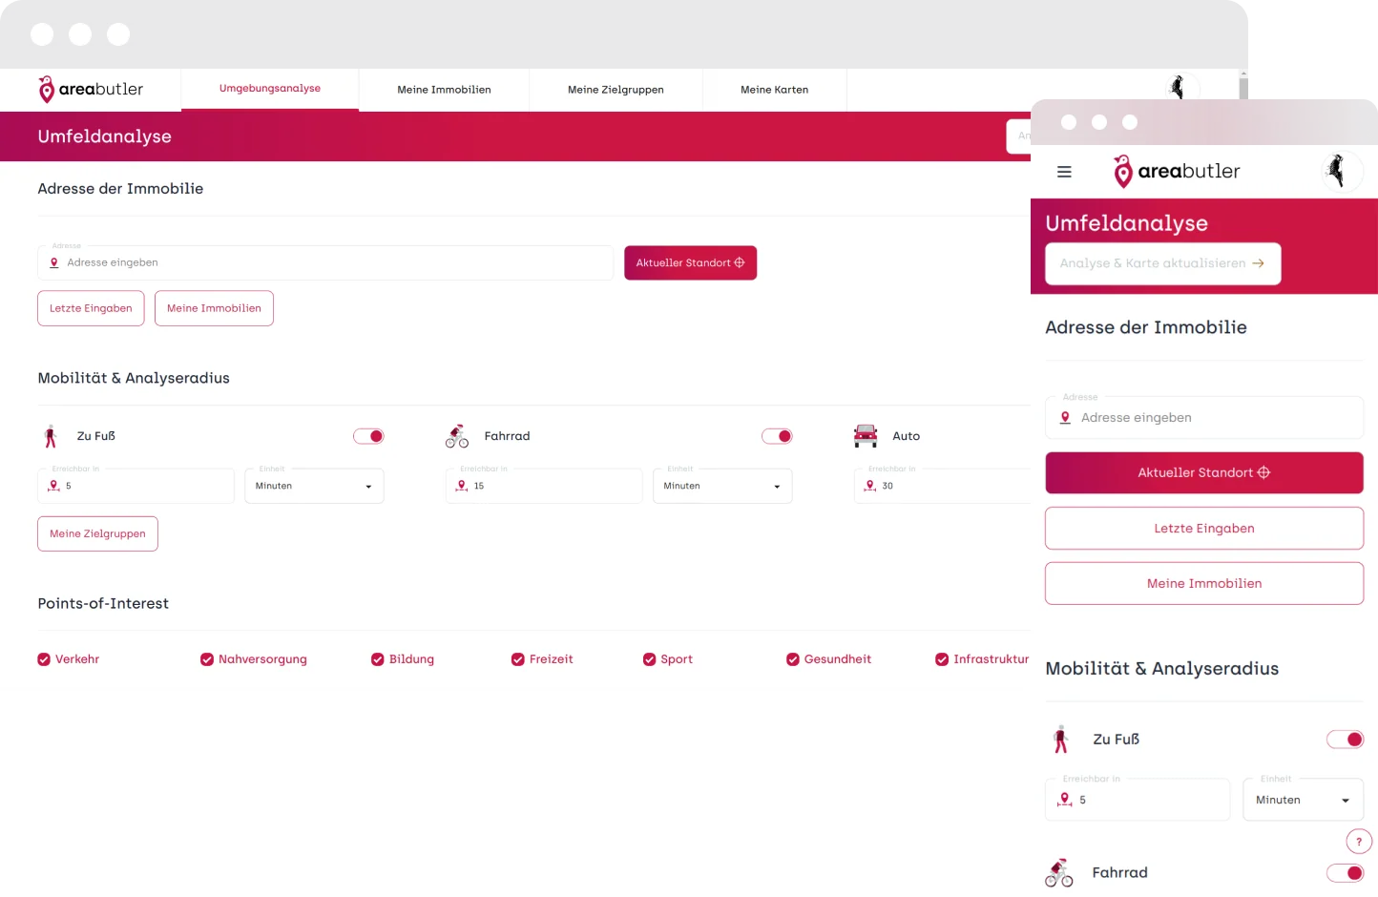Toggle Fahrrad switch in desktop window
1378x897 pixels.
[777, 436]
